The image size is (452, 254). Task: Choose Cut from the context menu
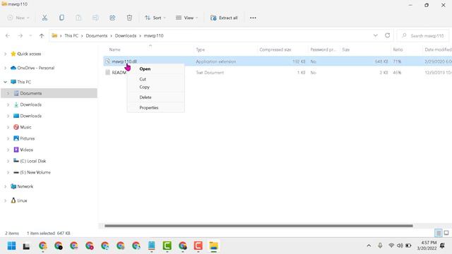tap(155, 79)
